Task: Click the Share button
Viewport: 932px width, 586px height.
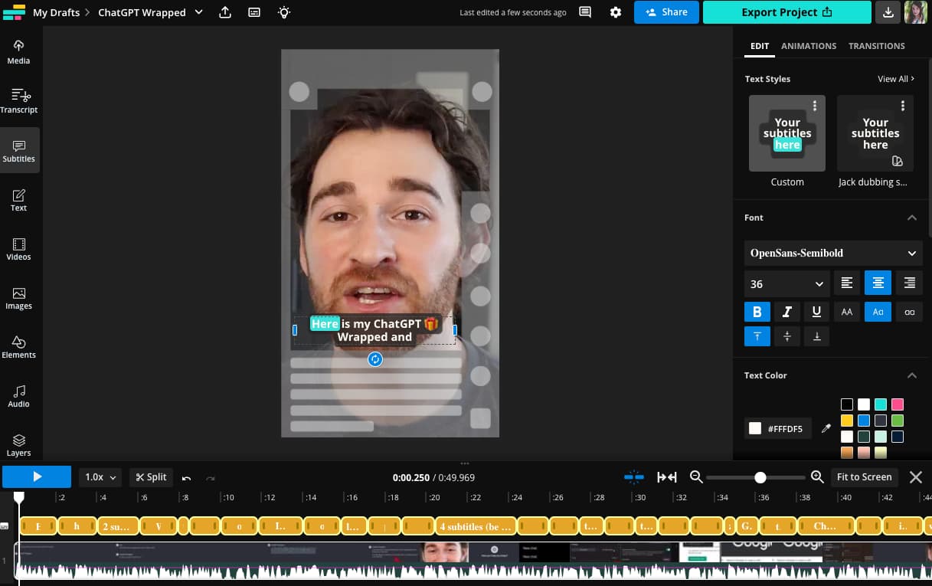Action: click(665, 12)
